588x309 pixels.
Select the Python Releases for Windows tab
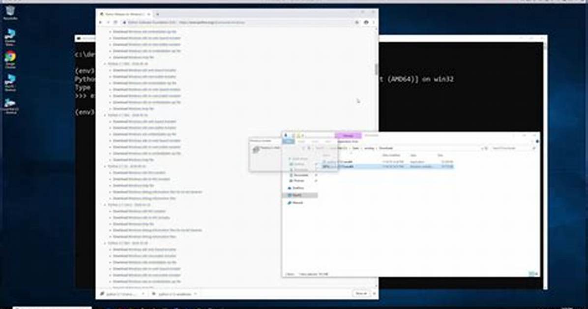click(125, 14)
